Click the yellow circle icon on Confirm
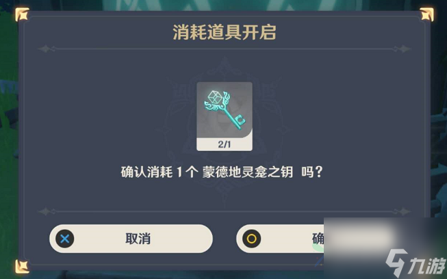Screen dimensions: 447x279 click(251, 239)
